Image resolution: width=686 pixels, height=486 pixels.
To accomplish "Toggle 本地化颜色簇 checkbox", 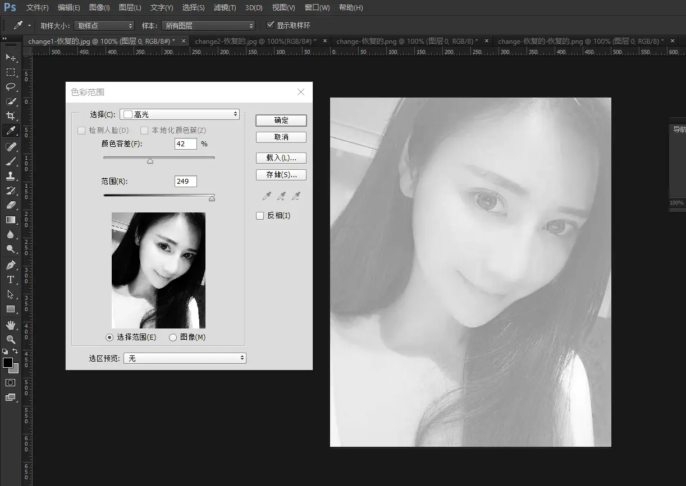I will 144,131.
